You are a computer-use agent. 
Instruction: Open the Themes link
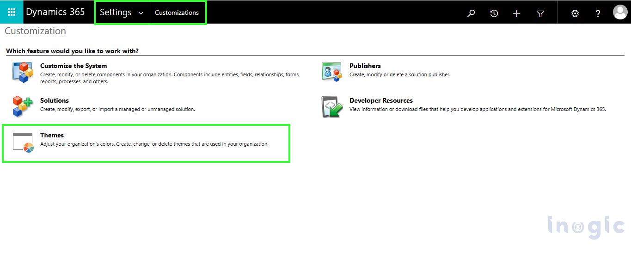click(x=52, y=135)
